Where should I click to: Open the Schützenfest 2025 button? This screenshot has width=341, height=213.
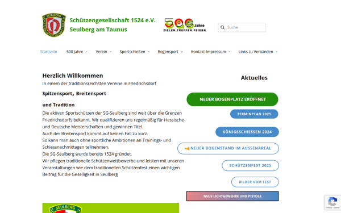pos(250,166)
